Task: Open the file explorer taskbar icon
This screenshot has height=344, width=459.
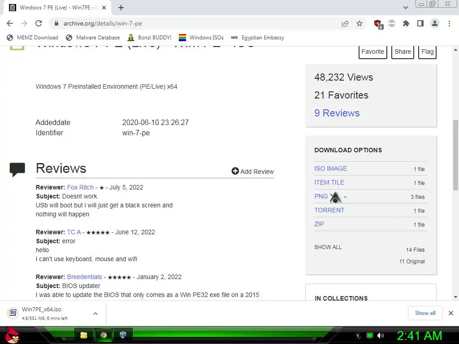Action: point(84,335)
